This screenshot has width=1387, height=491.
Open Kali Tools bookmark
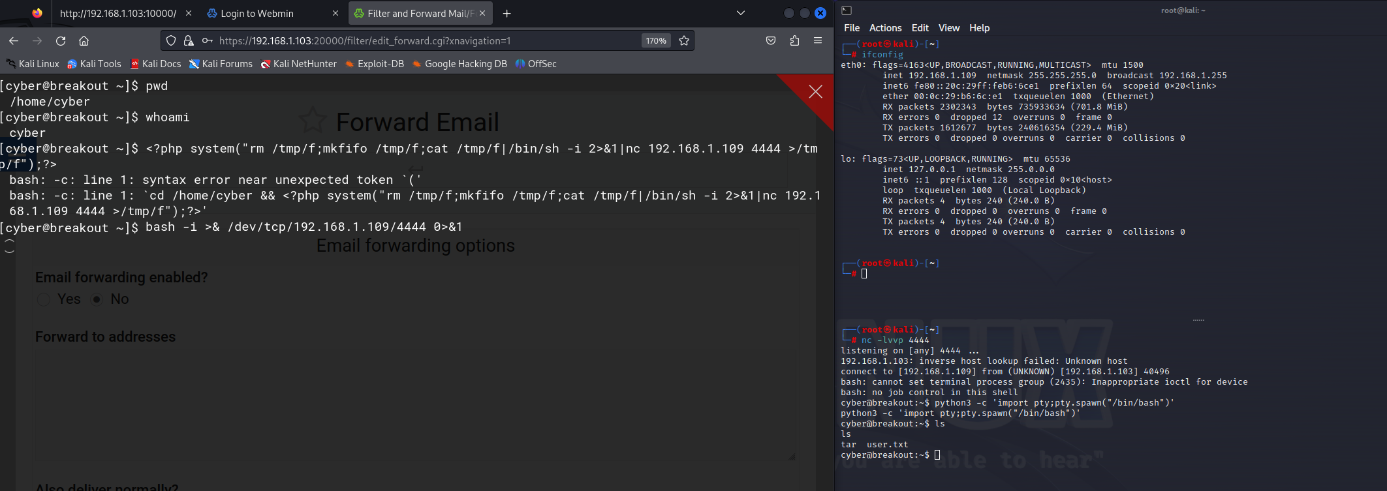pyautogui.click(x=94, y=64)
